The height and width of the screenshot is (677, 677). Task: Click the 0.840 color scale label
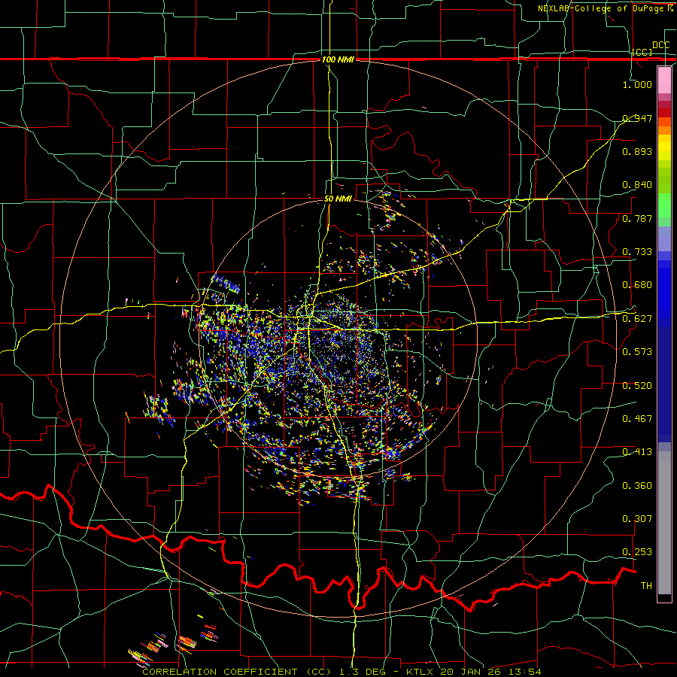tap(637, 185)
